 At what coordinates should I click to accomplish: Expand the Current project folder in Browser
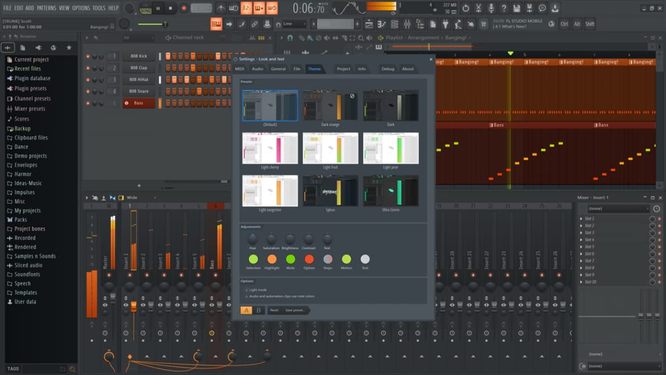click(31, 59)
